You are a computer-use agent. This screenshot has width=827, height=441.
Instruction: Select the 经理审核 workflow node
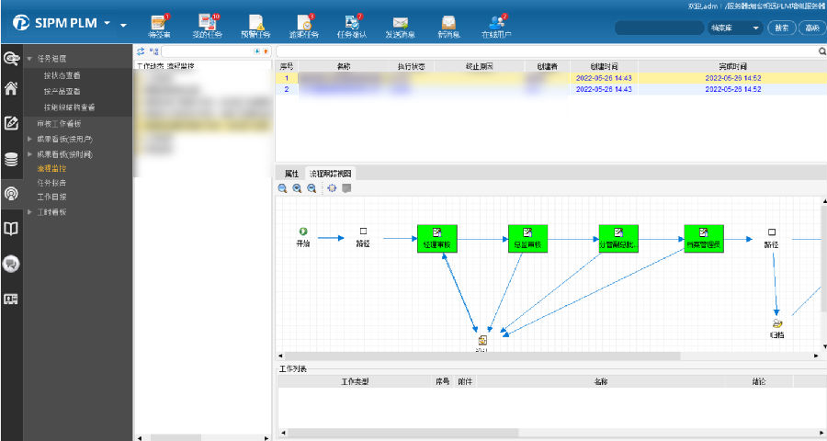coord(437,239)
